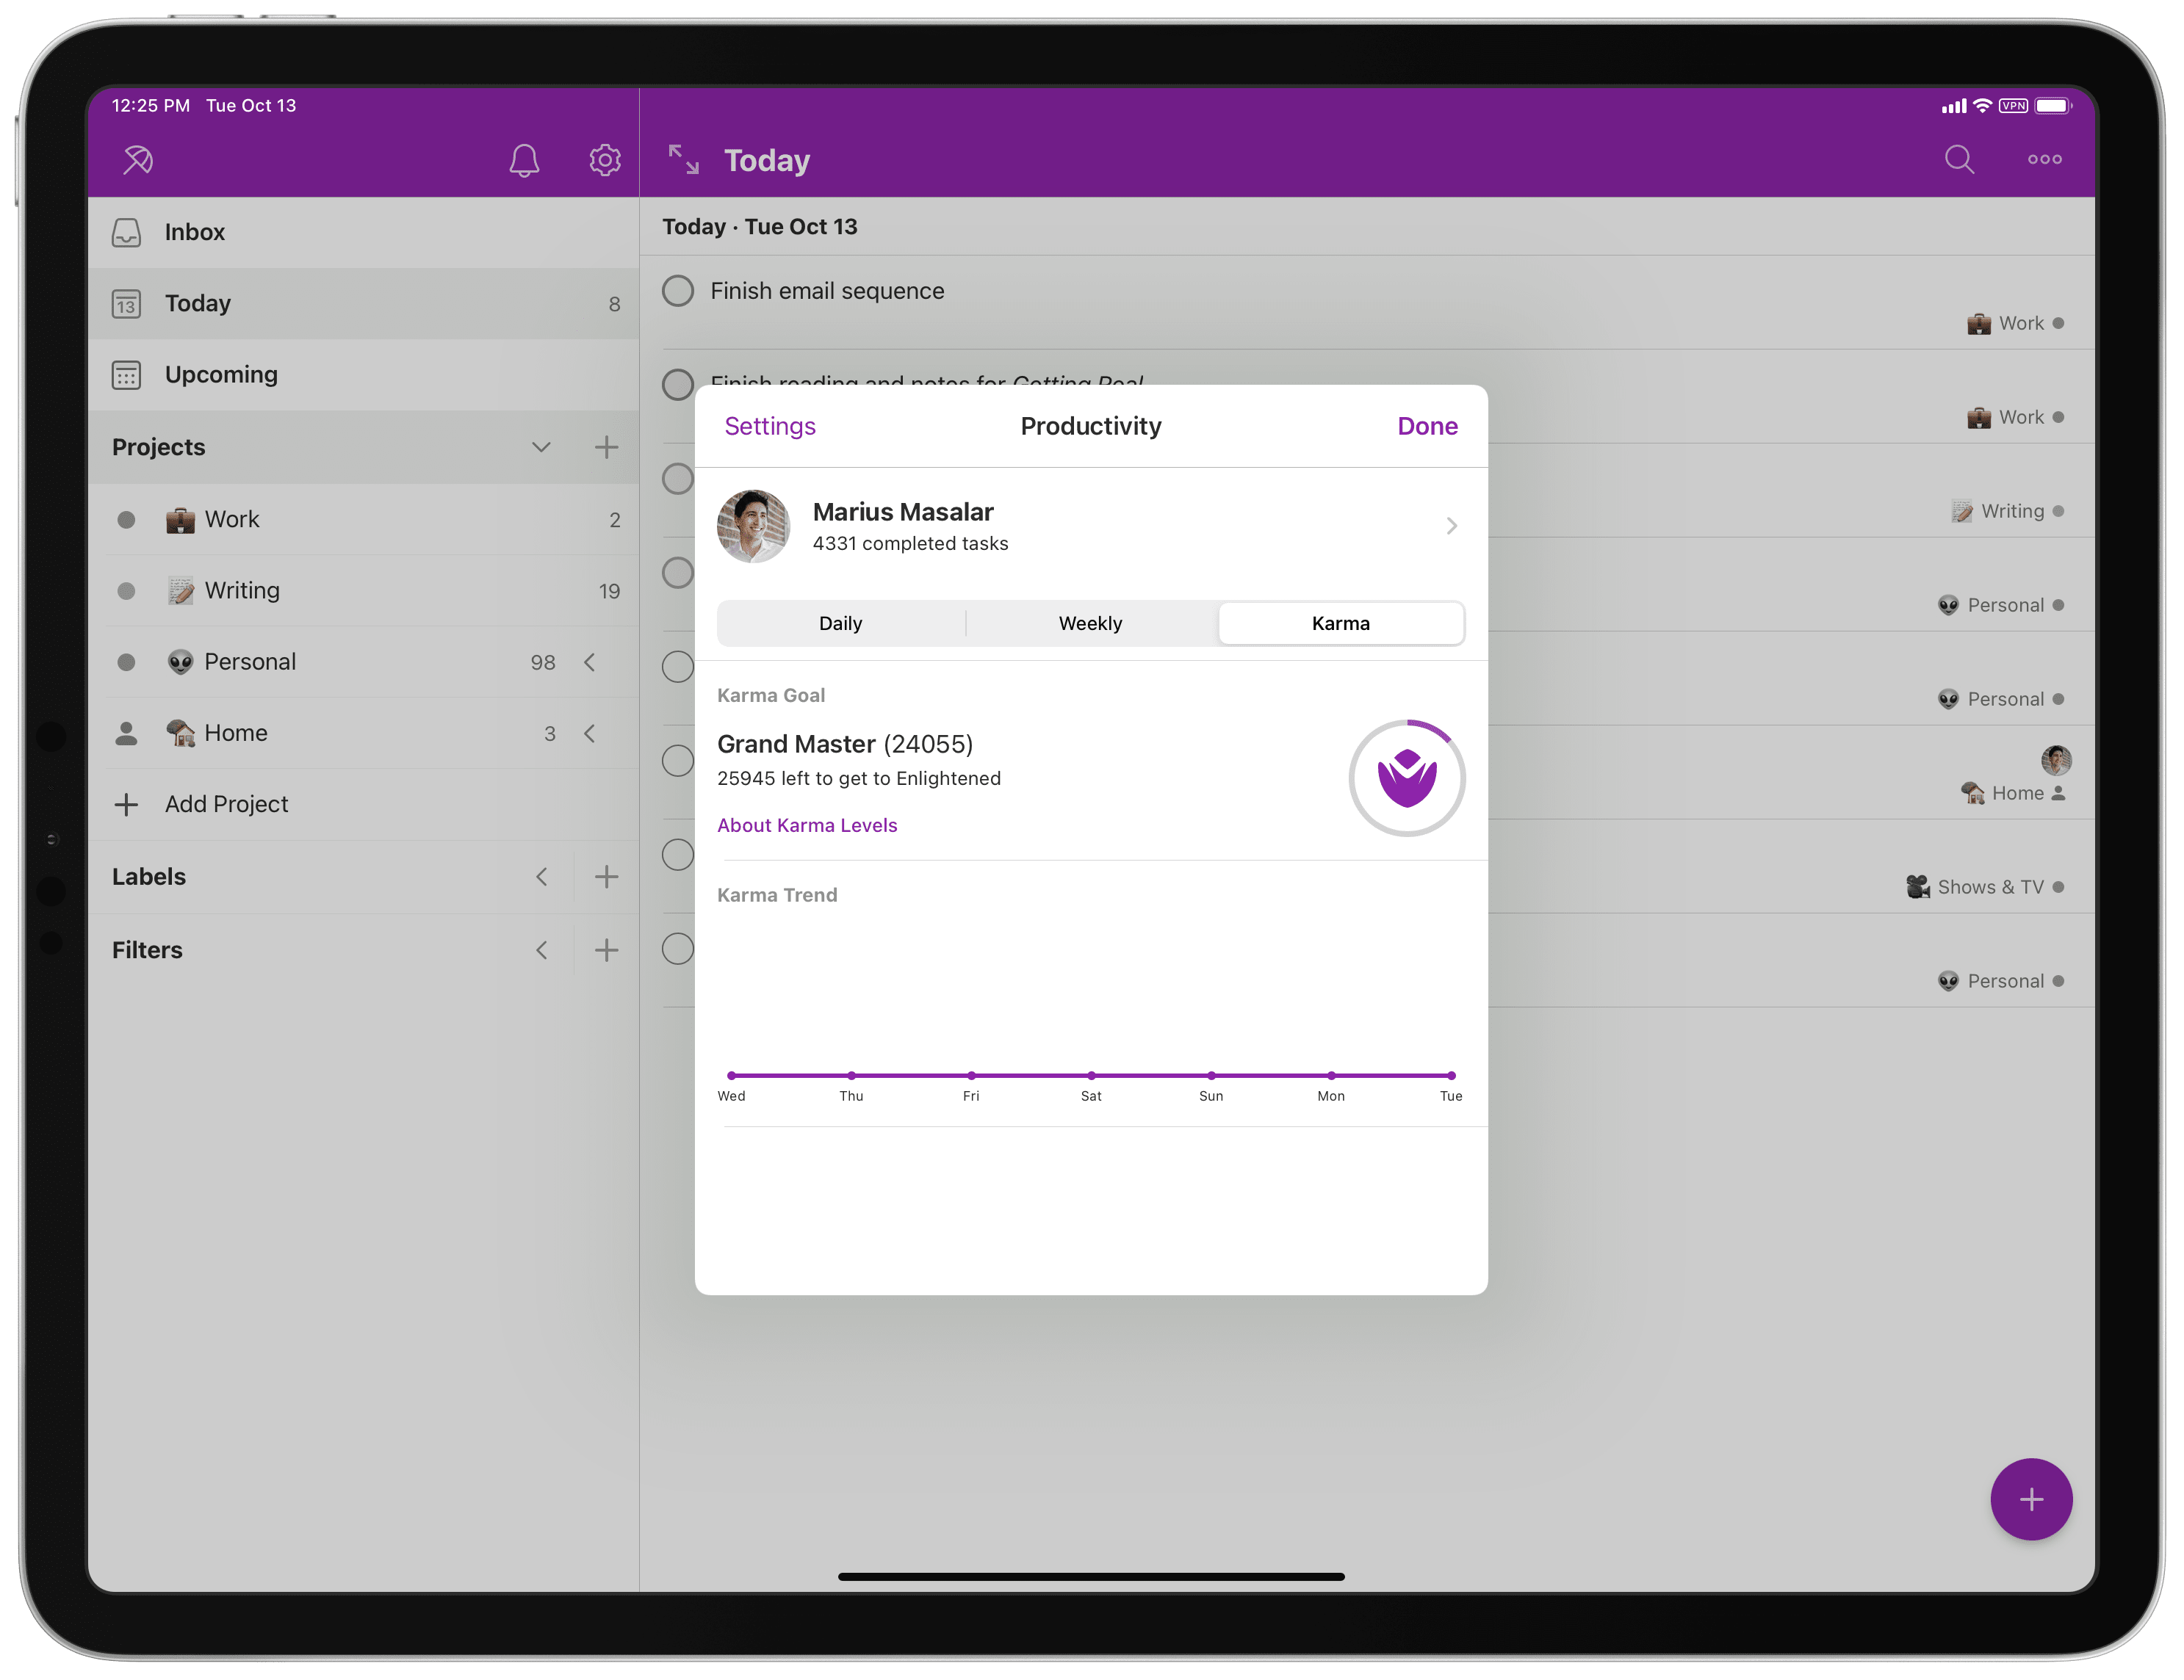Open notifications bell
Viewport: 2184px width, 1680px height.
[524, 160]
